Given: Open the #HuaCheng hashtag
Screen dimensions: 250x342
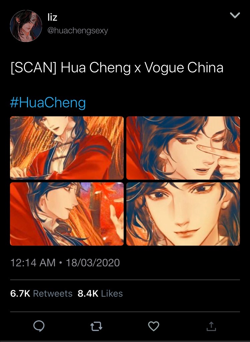Looking at the screenshot, I should [x=48, y=102].
